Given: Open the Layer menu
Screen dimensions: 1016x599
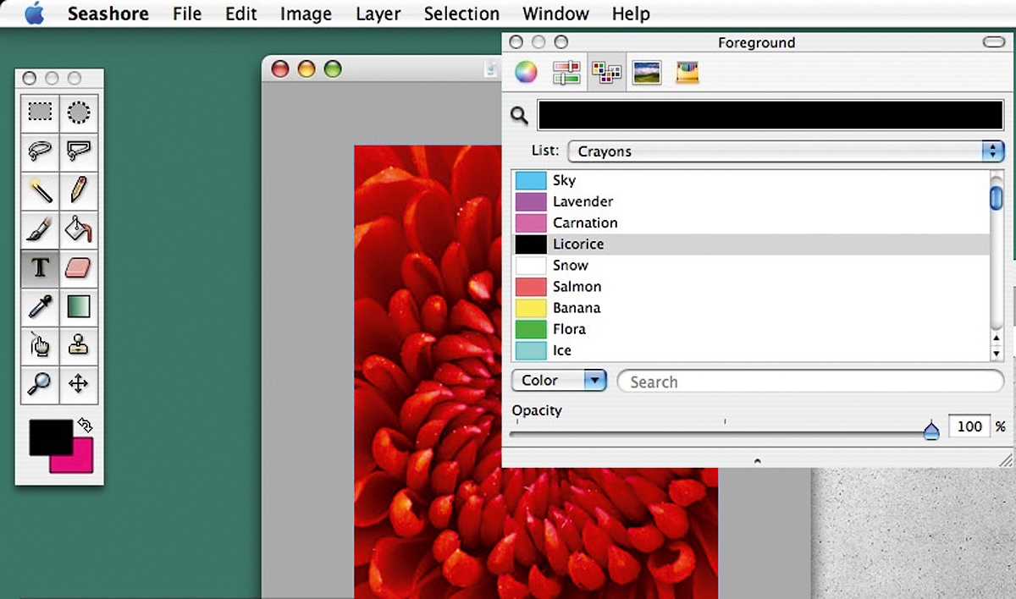Looking at the screenshot, I should click(379, 14).
